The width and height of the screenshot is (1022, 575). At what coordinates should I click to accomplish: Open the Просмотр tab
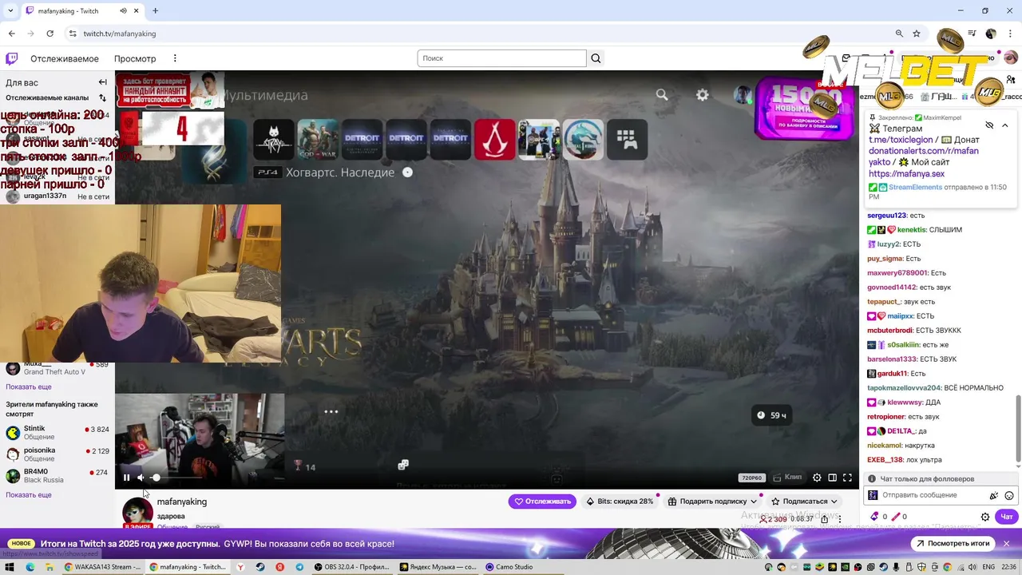pyautogui.click(x=135, y=58)
